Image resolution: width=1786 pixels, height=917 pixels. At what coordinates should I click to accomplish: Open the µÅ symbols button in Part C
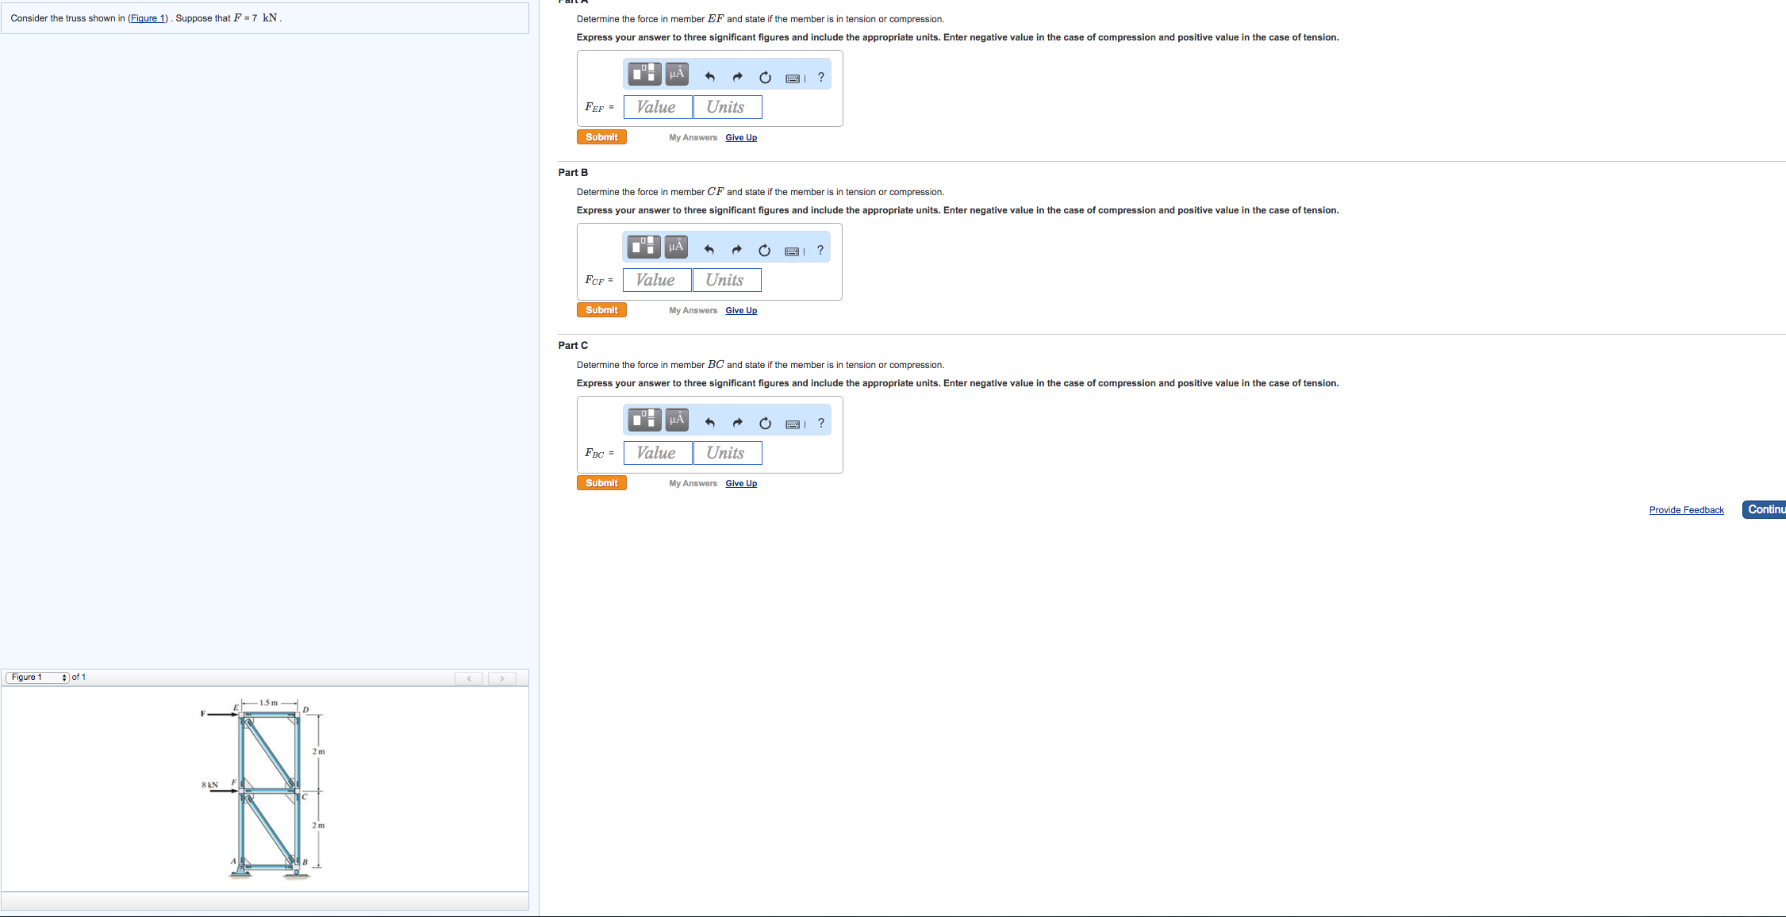pyautogui.click(x=677, y=420)
